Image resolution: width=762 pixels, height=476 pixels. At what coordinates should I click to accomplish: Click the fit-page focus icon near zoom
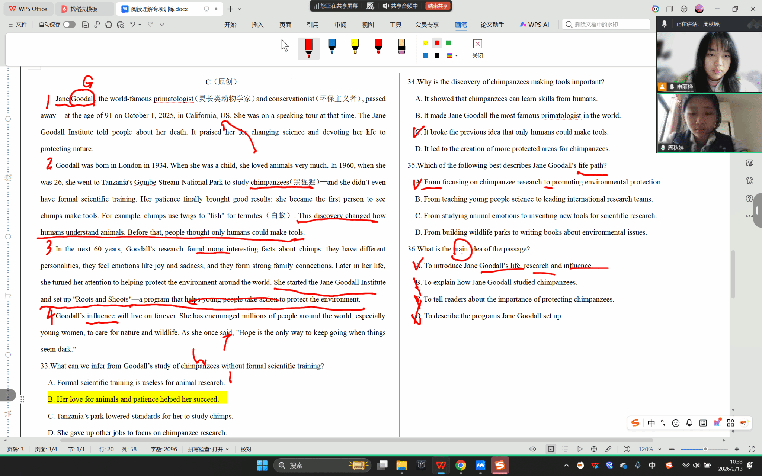[627, 449]
